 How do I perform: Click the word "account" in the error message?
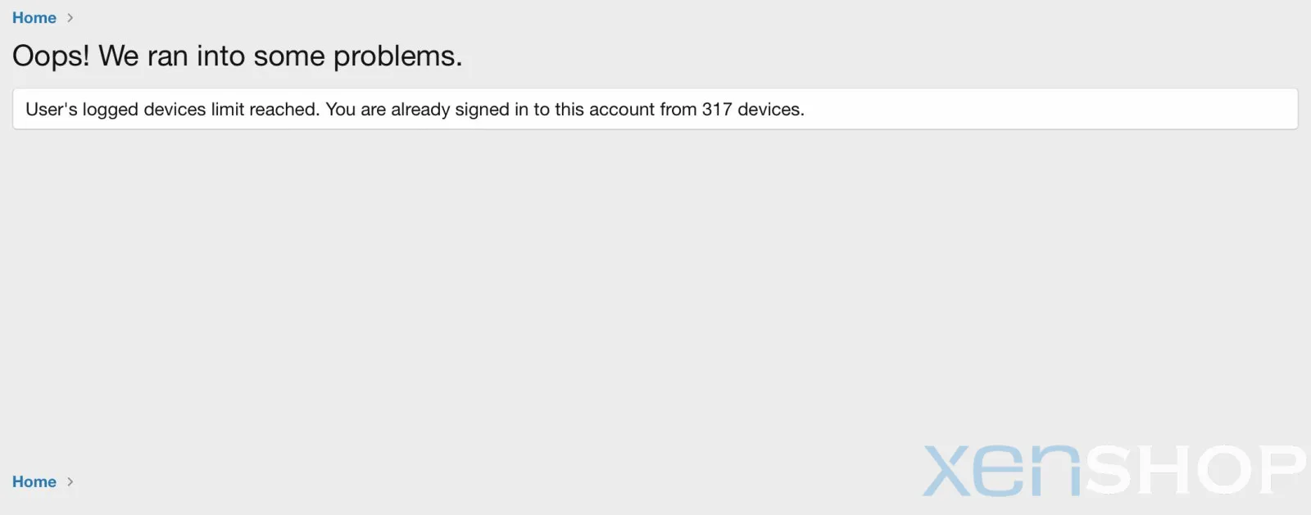[x=622, y=110]
